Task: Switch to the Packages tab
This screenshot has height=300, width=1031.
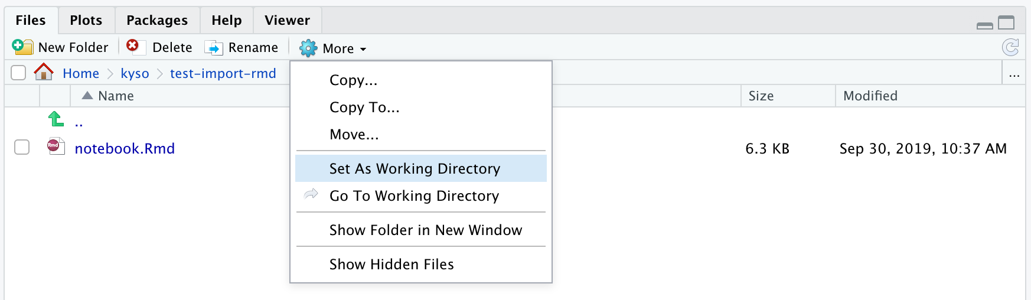Action: [x=157, y=20]
